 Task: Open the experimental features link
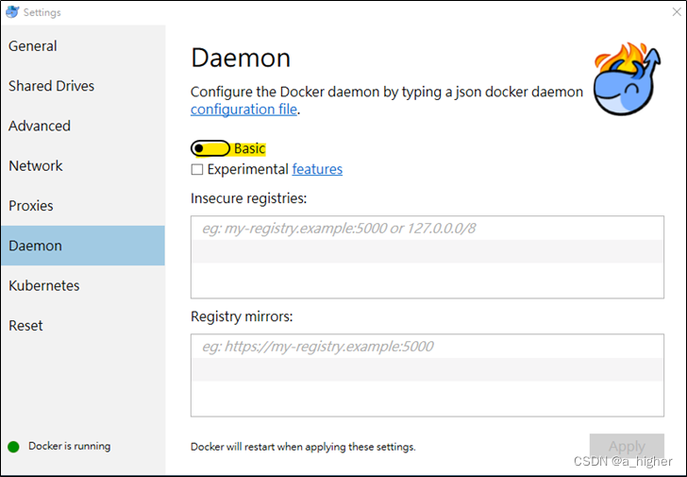[317, 169]
